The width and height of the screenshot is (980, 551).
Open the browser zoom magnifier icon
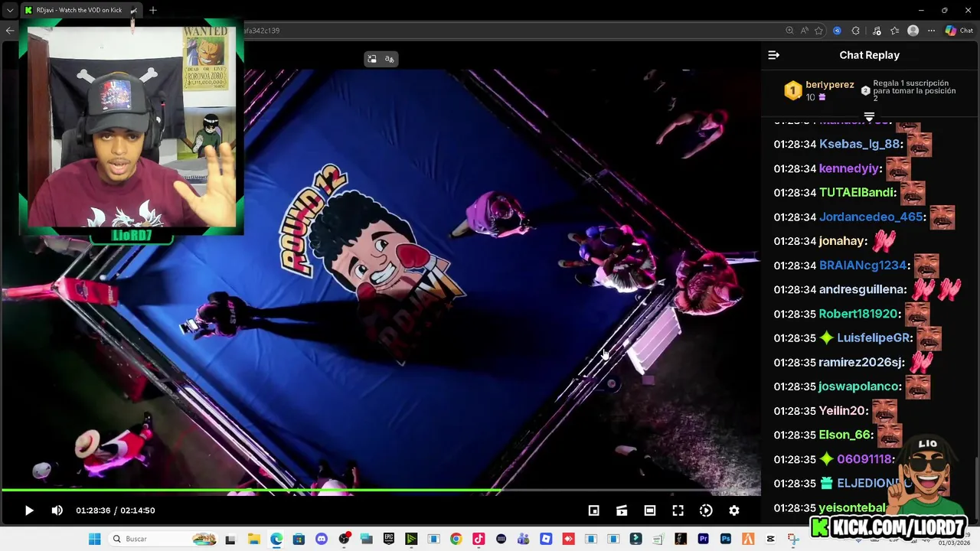coord(789,31)
